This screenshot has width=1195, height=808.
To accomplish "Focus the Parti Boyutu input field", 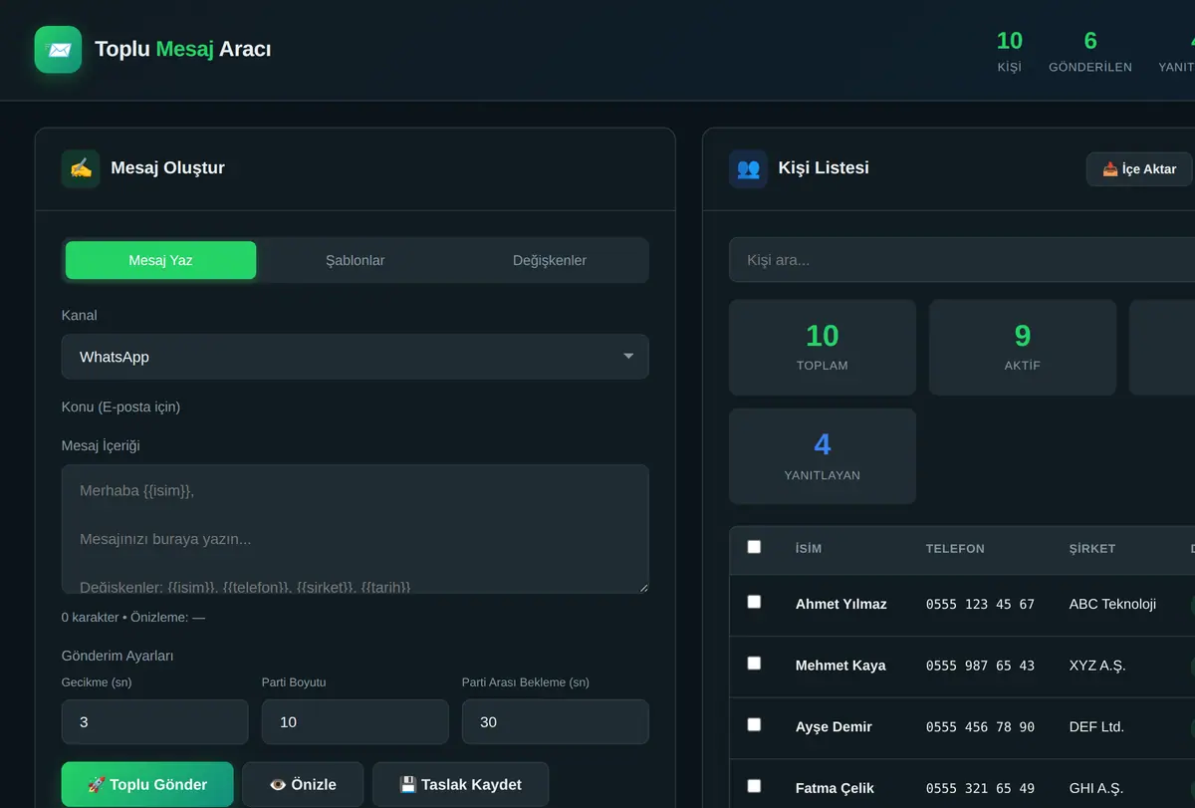I will coord(355,721).
